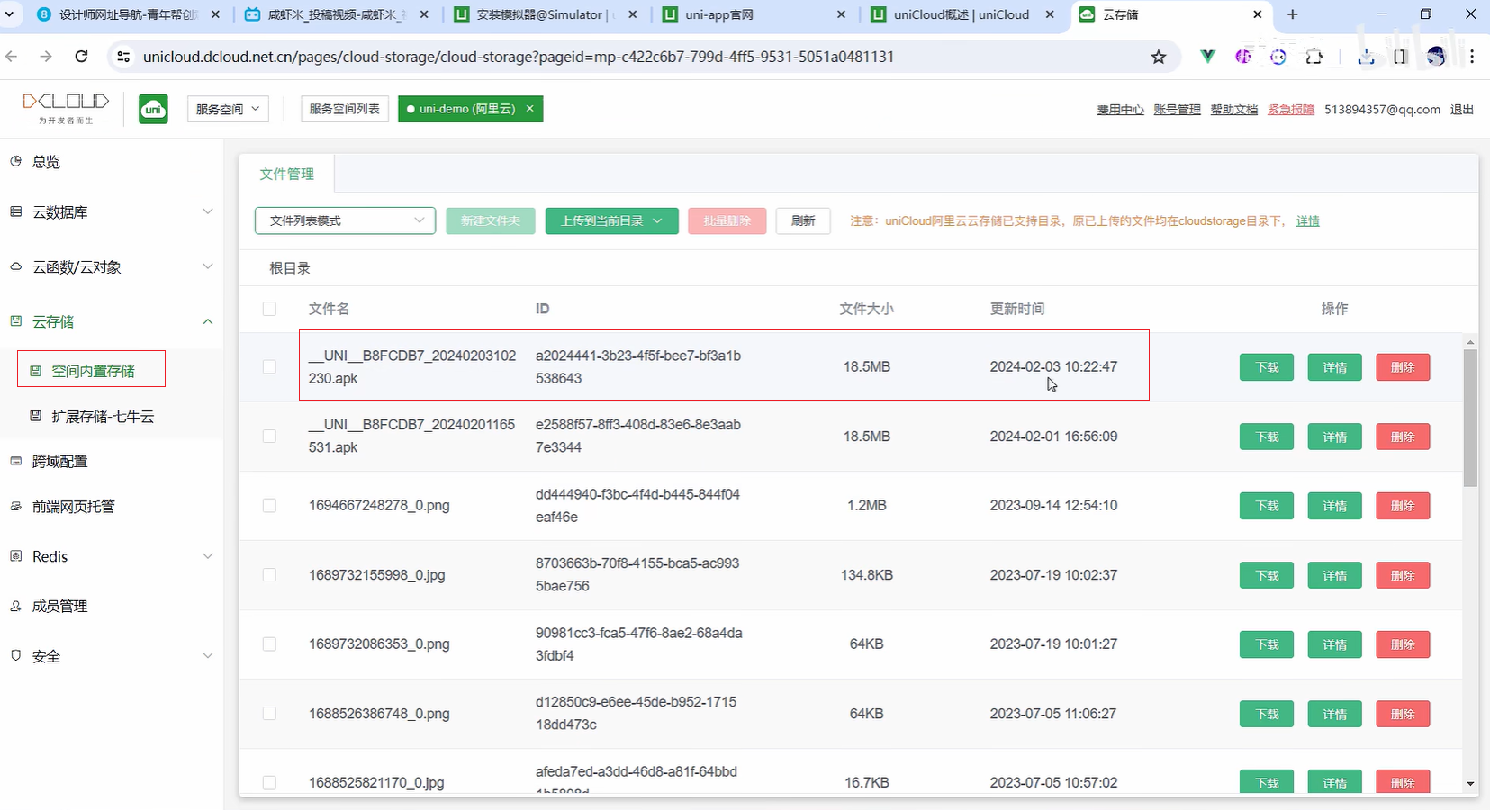View details of 20240201165531.apk
The width and height of the screenshot is (1490, 810).
tap(1334, 436)
